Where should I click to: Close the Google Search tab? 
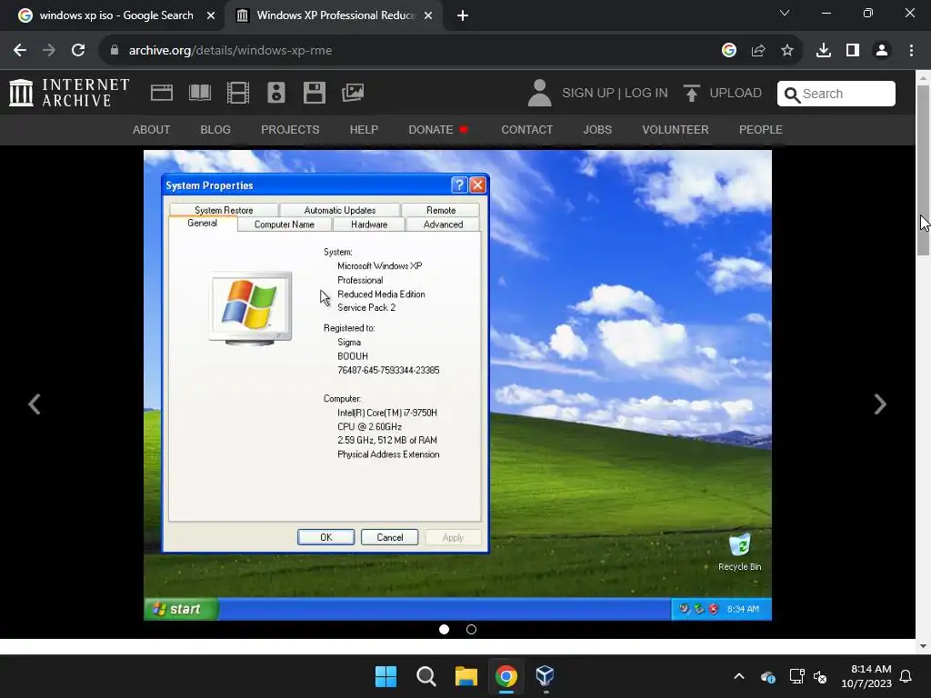(x=211, y=15)
